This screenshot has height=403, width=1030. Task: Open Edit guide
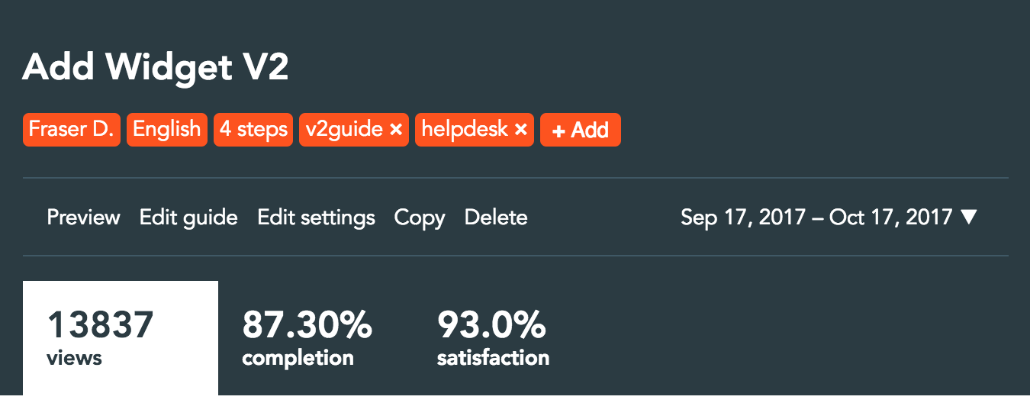click(188, 218)
